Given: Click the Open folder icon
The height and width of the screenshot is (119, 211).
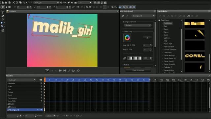Looking at the screenshot, I should click(6, 3).
